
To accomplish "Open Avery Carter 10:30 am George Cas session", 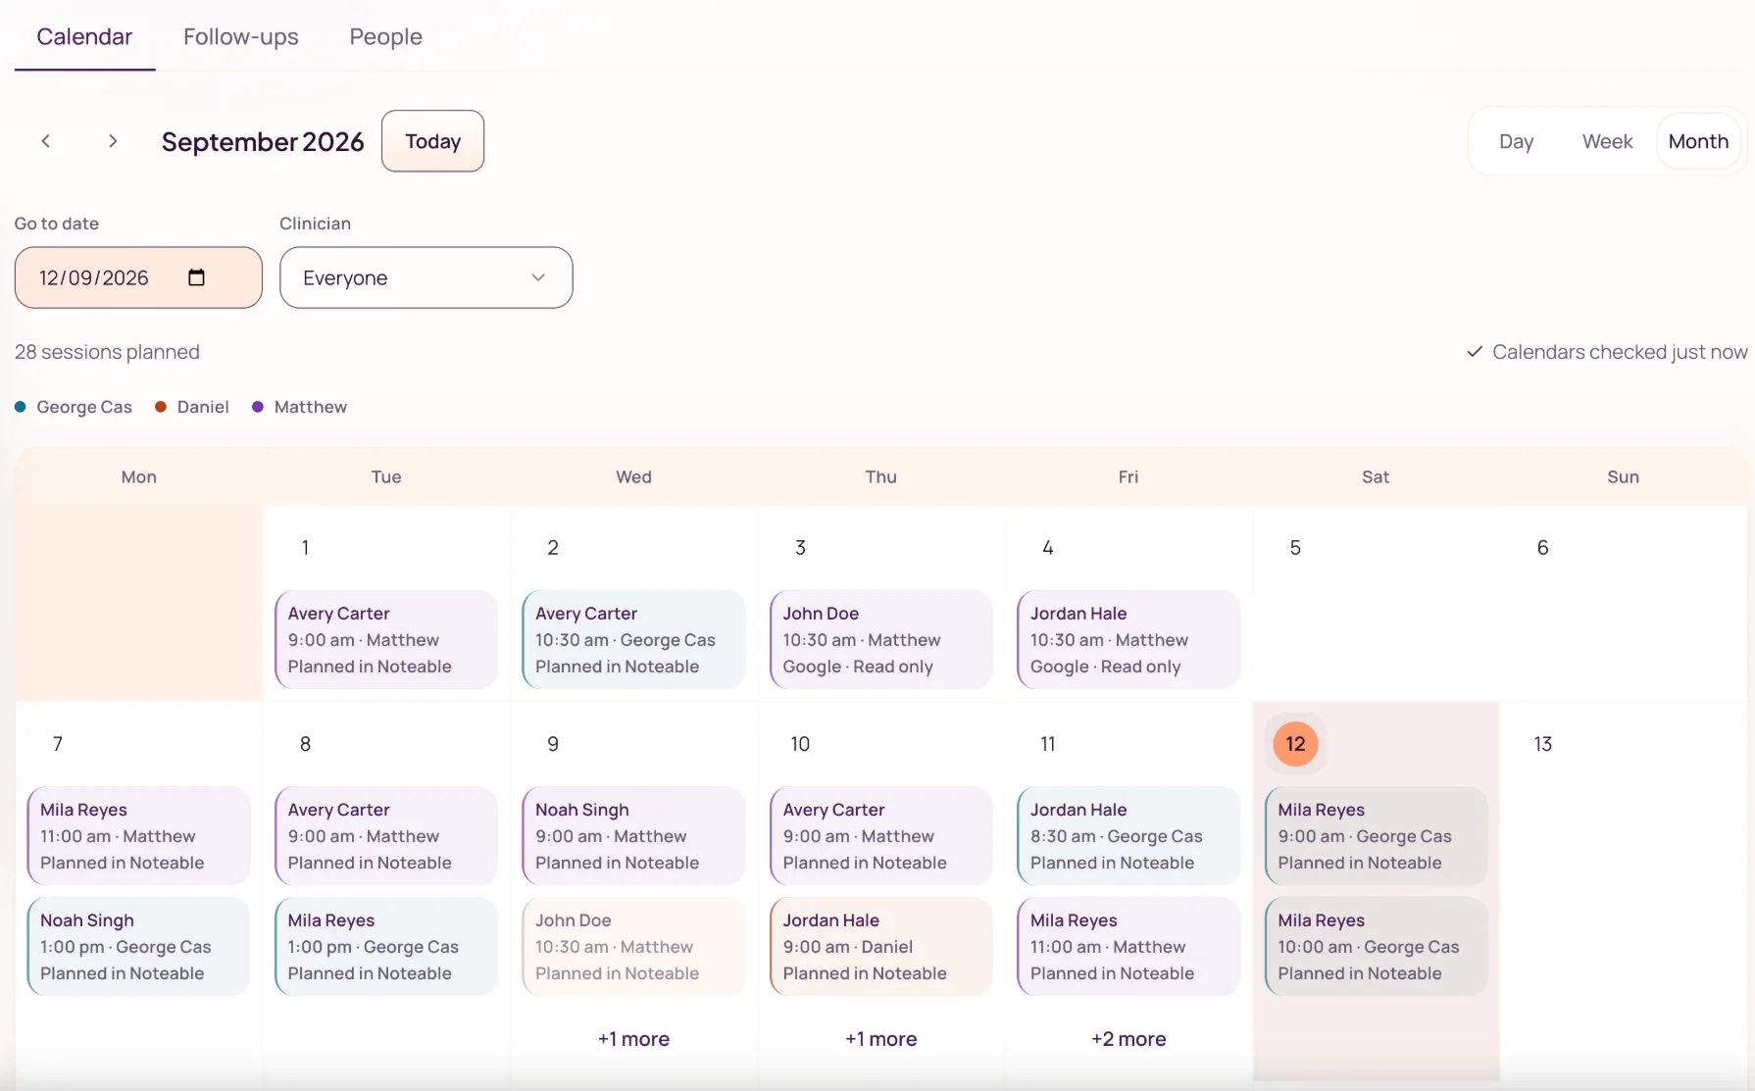I will click(x=633, y=639).
